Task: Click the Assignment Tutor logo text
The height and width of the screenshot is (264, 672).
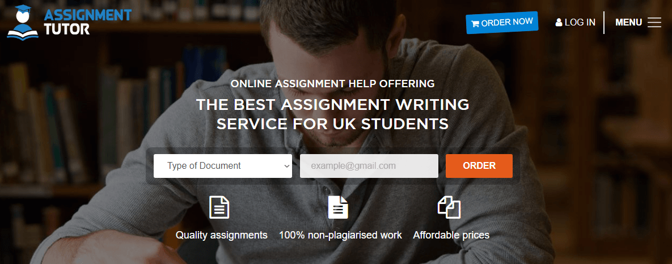Action: [x=87, y=22]
